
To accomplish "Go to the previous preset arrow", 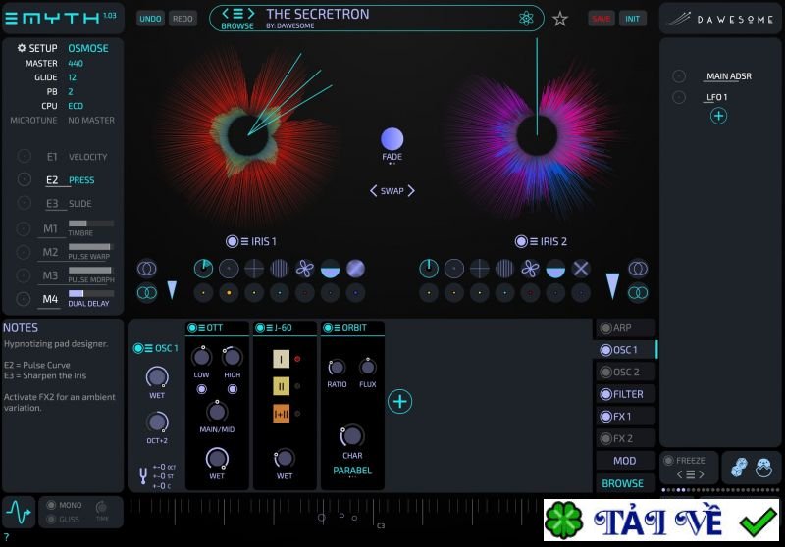I will coord(226,14).
